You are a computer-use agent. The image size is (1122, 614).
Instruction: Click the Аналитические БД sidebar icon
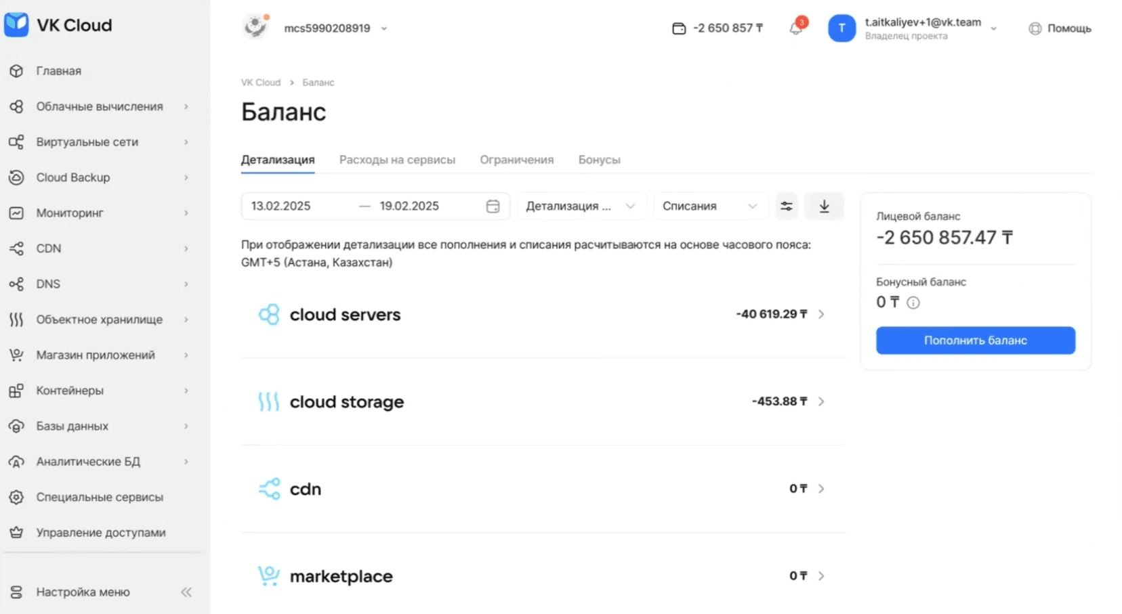(x=16, y=462)
